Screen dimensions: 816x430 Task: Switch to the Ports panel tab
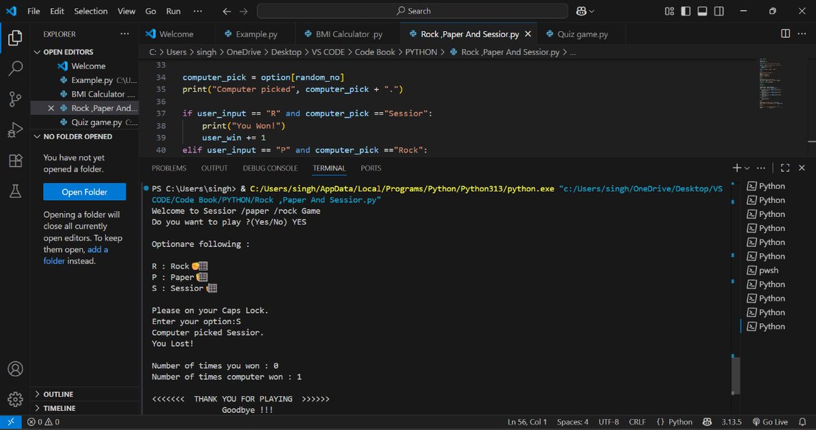(371, 168)
